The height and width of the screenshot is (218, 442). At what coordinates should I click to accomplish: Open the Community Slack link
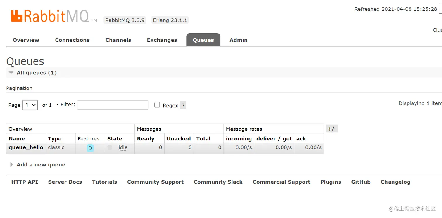coord(218,182)
